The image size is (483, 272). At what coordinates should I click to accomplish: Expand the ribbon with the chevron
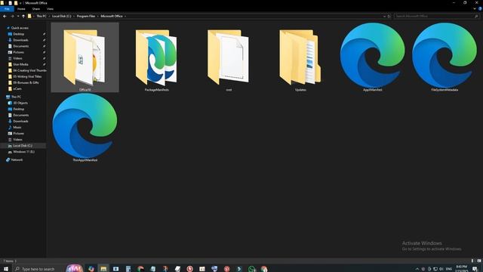(475, 9)
